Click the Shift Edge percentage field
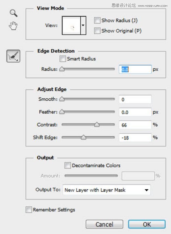 pos(135,137)
